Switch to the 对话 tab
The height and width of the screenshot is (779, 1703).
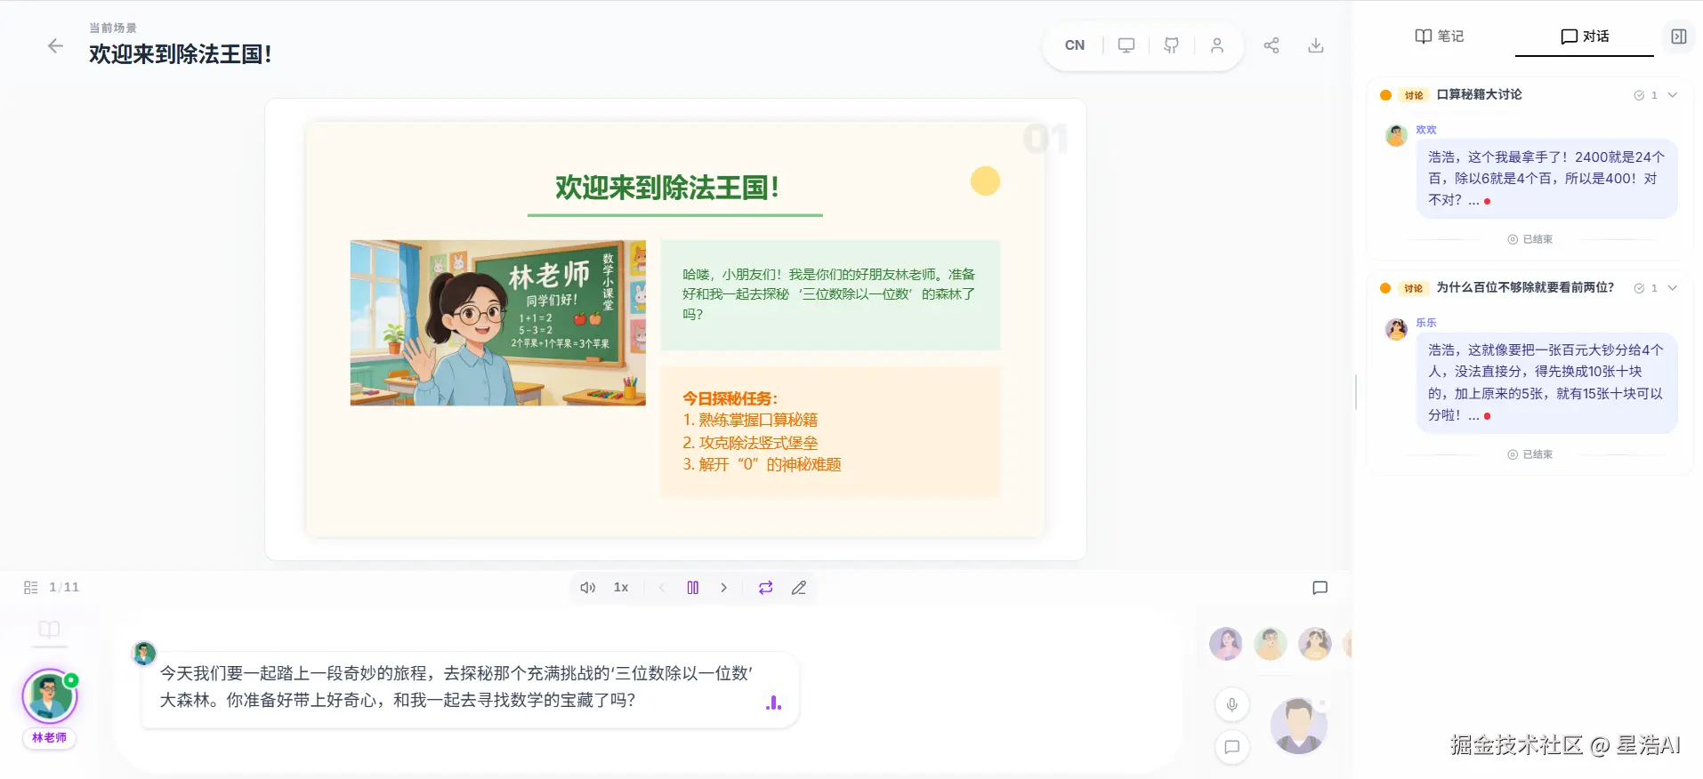[x=1585, y=36]
